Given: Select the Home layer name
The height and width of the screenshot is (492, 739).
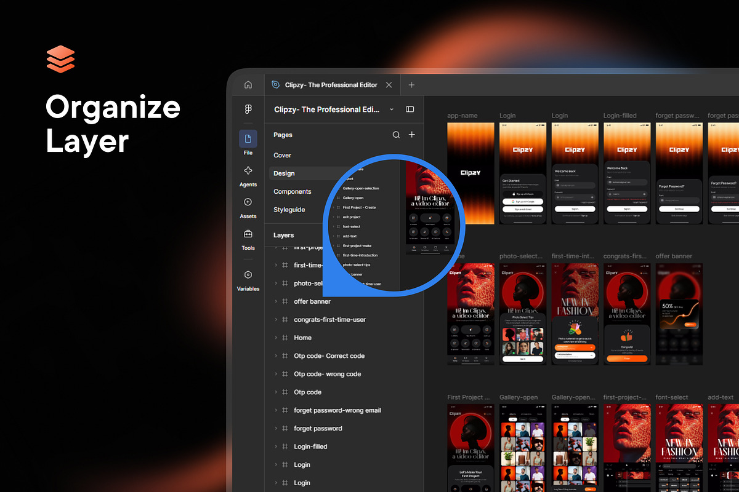Looking at the screenshot, I should coord(302,338).
